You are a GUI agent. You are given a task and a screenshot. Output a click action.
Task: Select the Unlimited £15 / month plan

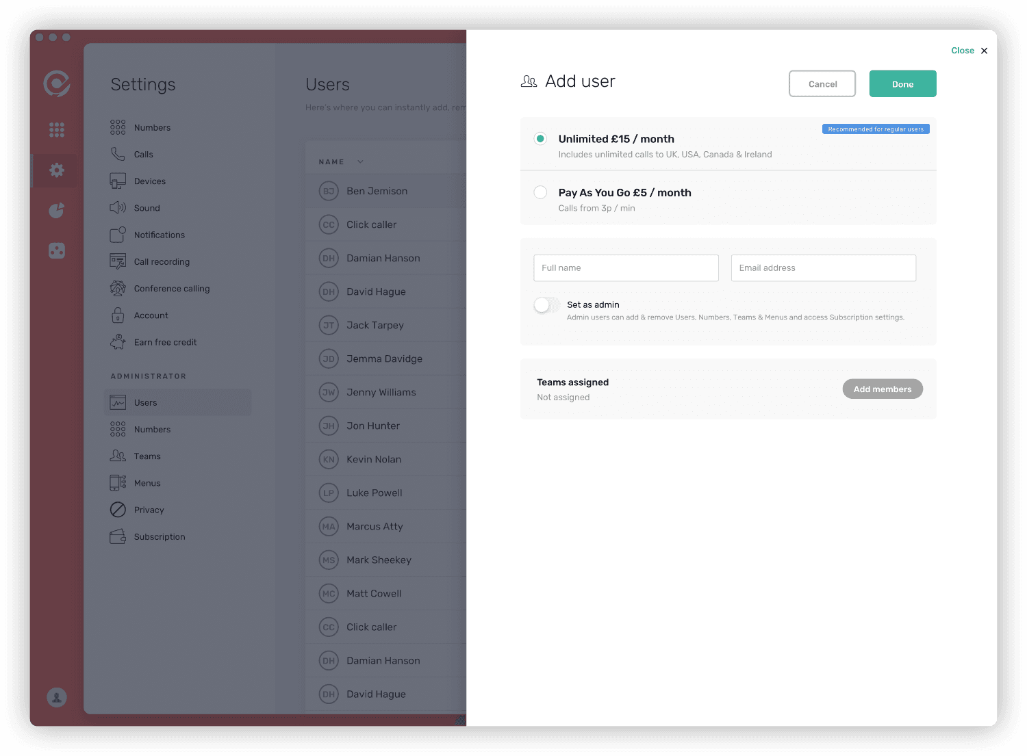coord(540,139)
